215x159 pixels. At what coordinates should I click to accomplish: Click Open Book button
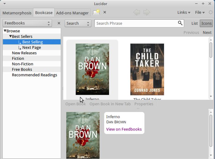76,104
